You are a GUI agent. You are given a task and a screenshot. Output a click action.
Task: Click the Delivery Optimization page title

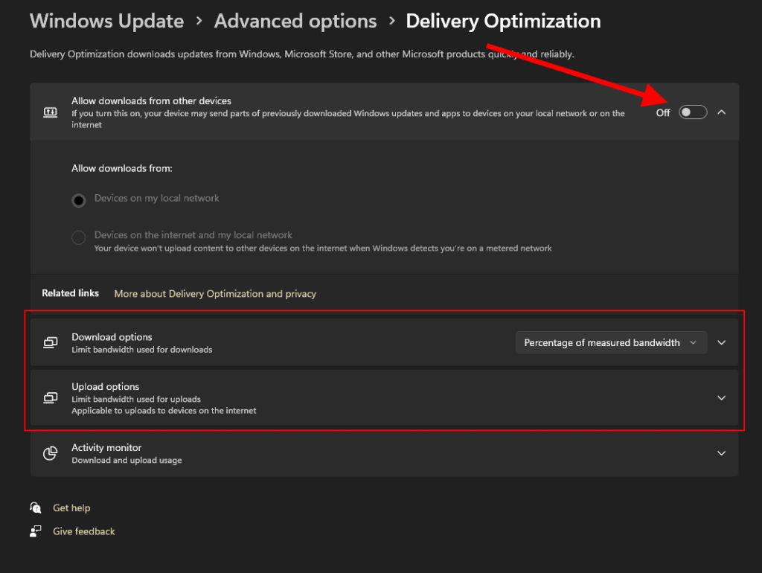click(503, 22)
